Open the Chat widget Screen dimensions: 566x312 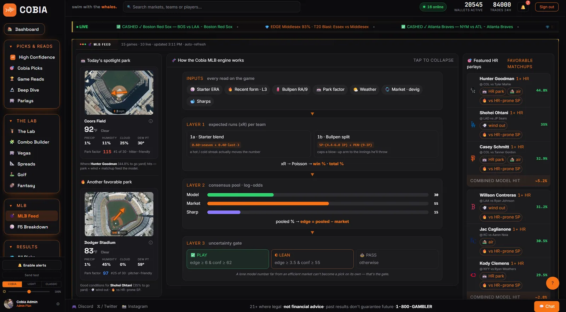click(547, 306)
